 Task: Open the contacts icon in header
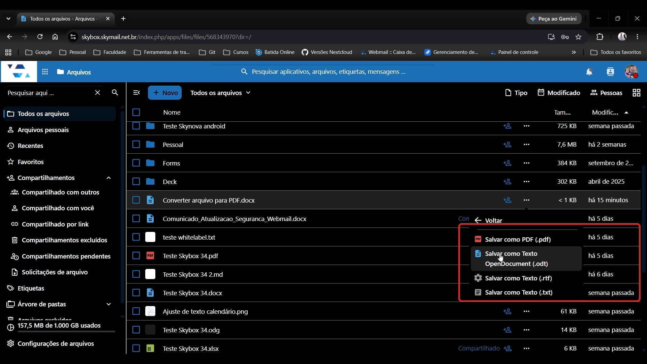tap(610, 72)
